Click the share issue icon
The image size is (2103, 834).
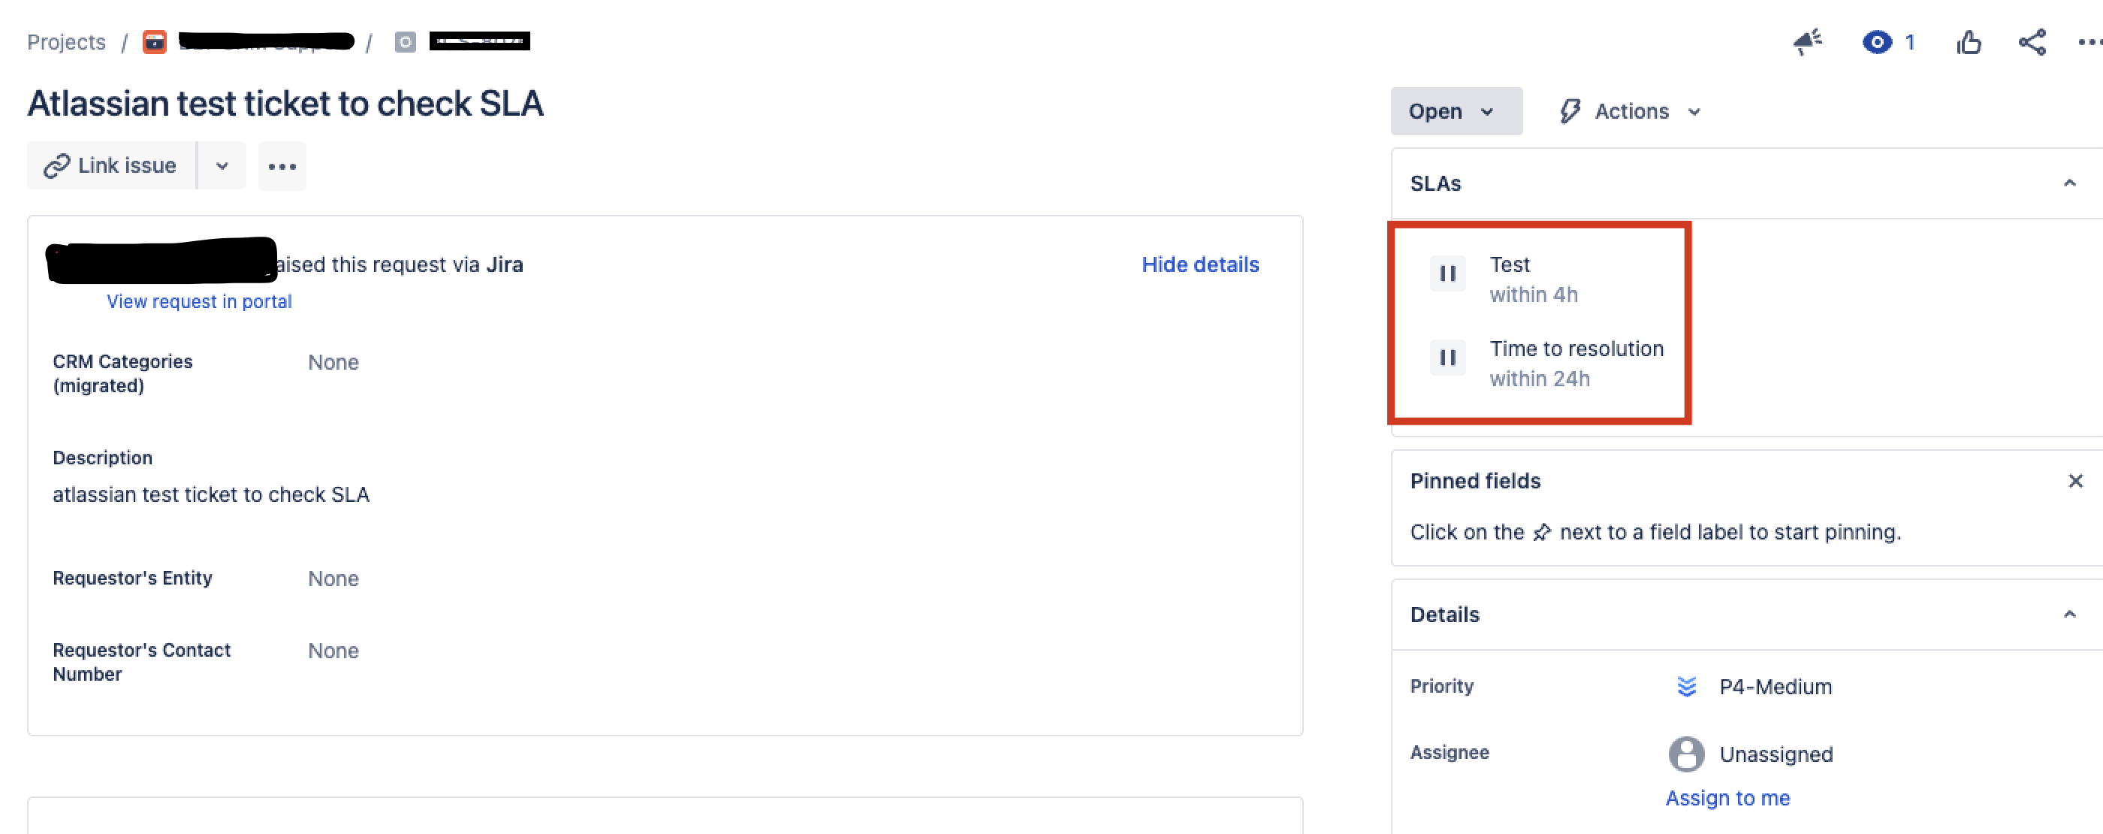[2032, 41]
